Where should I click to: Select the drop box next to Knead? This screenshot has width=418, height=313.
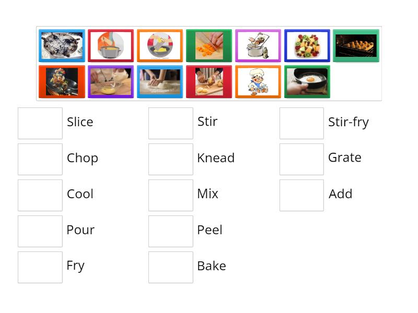pyautogui.click(x=171, y=159)
